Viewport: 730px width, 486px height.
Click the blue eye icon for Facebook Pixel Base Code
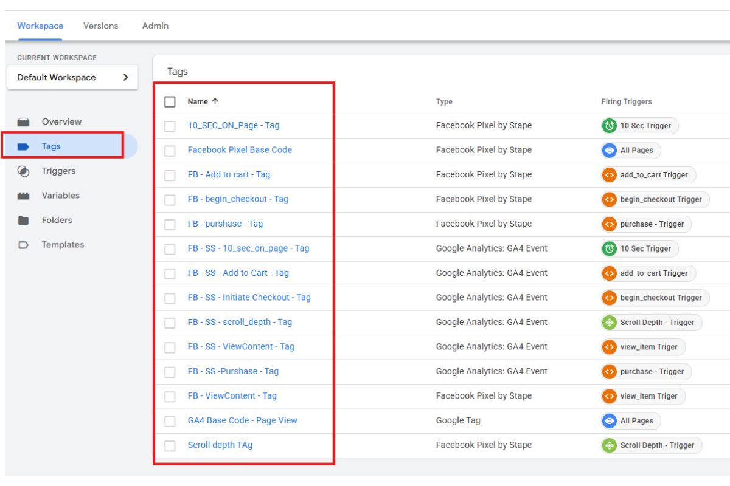coord(609,150)
